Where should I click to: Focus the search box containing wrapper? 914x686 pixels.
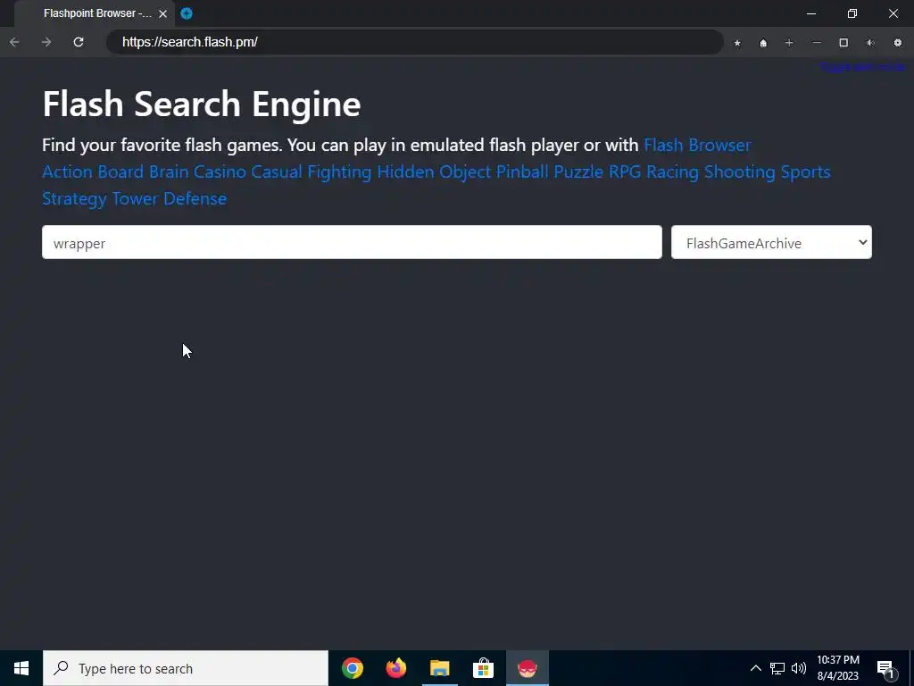[x=352, y=242]
